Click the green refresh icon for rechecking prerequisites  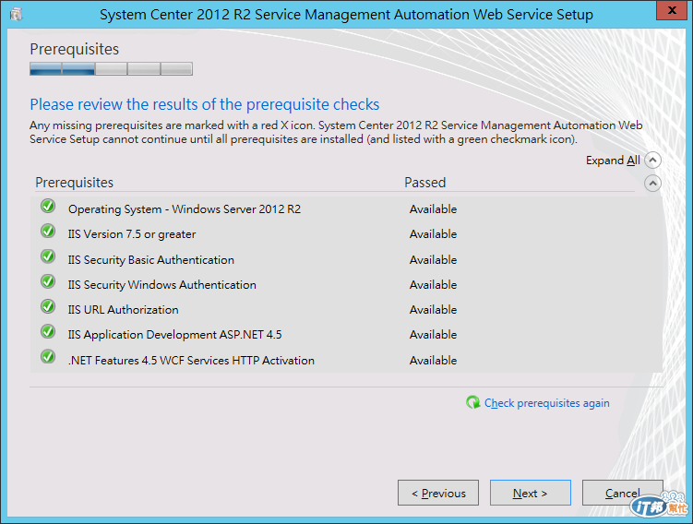point(473,402)
